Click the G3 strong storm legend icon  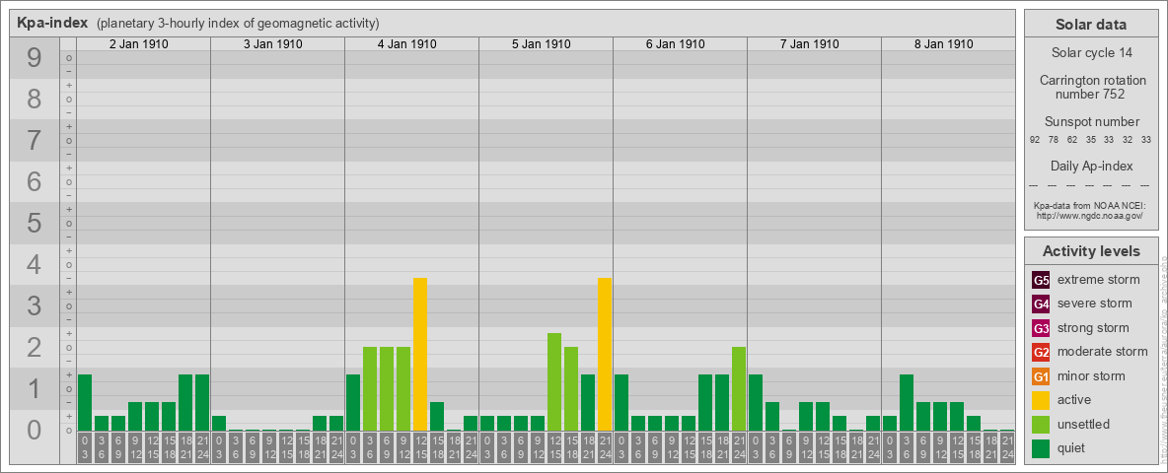[1041, 328]
